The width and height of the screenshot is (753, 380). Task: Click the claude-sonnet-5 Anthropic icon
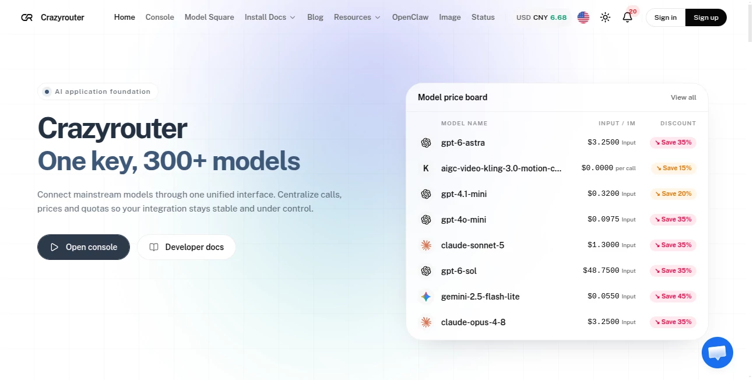[x=426, y=245]
